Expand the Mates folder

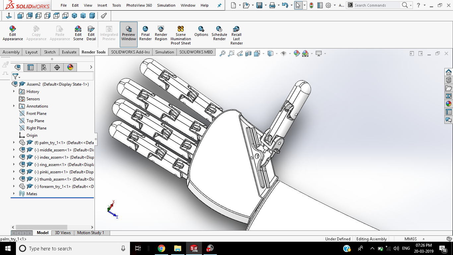14,194
